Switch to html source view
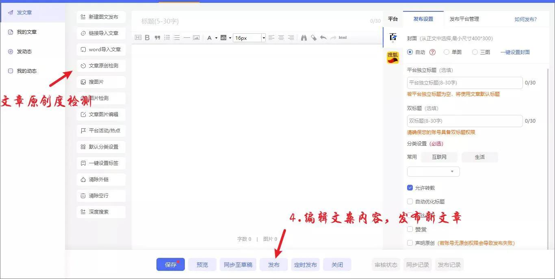The width and height of the screenshot is (555, 279). (343, 37)
